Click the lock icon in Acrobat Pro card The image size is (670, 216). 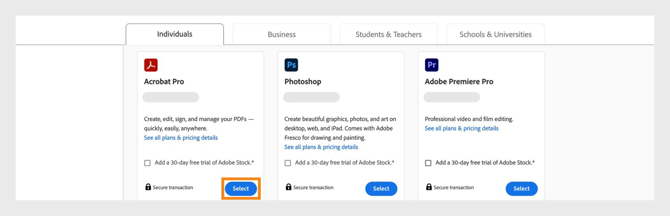click(148, 187)
